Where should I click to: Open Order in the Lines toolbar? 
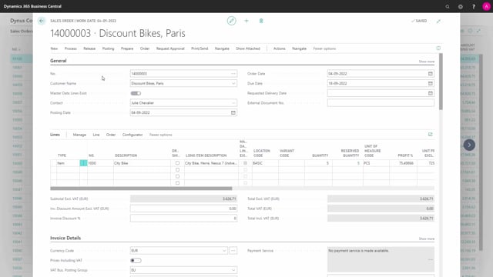click(x=111, y=135)
